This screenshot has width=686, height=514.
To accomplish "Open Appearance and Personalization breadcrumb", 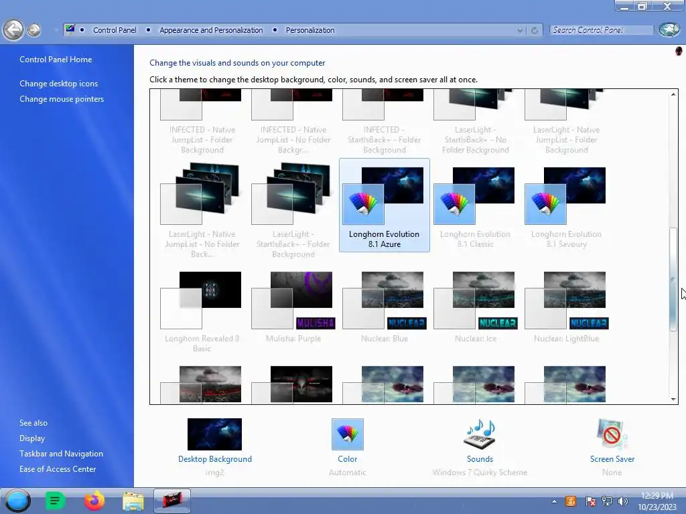I will pyautogui.click(x=211, y=30).
